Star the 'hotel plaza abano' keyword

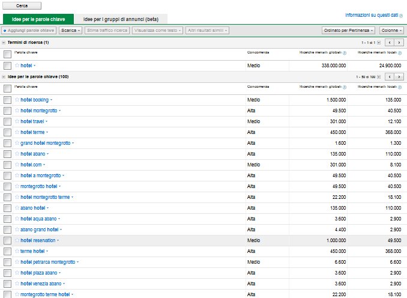pyautogui.click(x=17, y=273)
